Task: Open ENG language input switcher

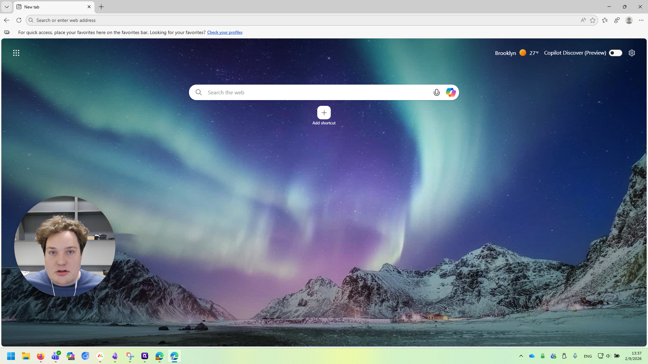Action: coord(588,356)
